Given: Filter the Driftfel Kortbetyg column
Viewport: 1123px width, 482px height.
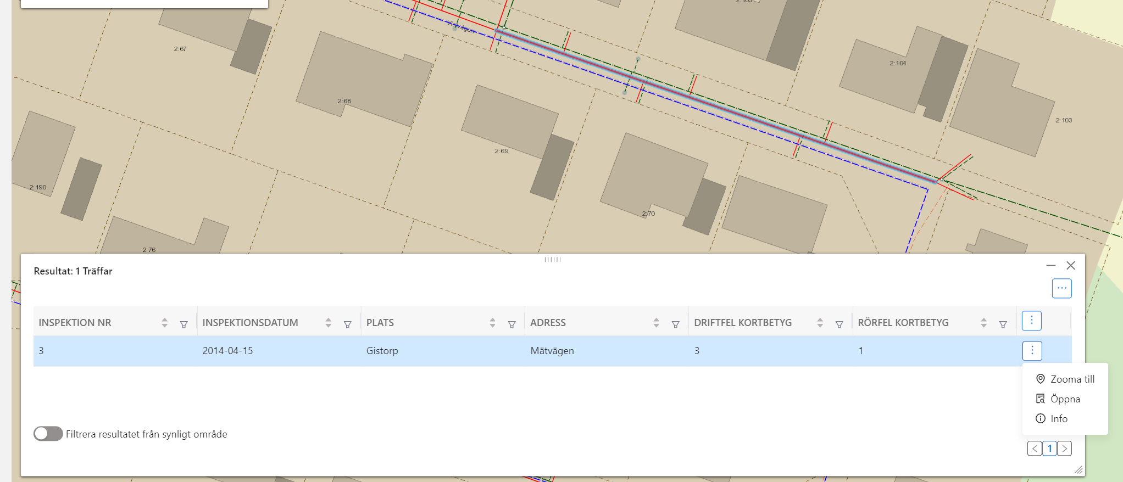Looking at the screenshot, I should [x=839, y=324].
